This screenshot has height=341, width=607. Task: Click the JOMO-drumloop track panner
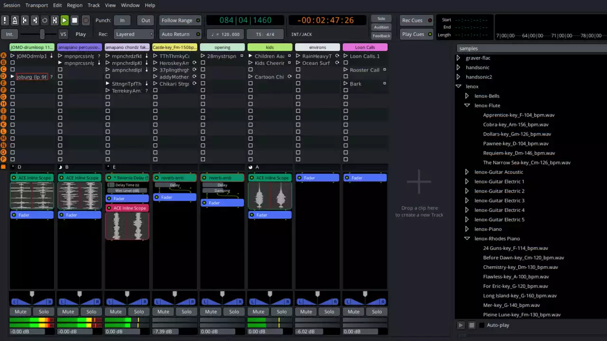pos(32,299)
